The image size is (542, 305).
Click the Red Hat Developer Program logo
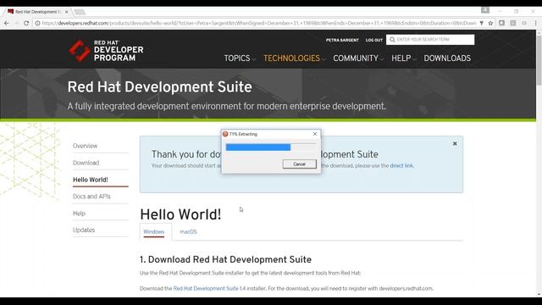point(106,51)
